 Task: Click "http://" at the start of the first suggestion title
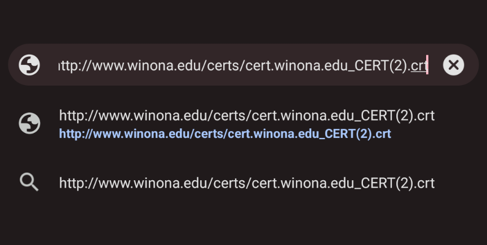[x=75, y=116]
